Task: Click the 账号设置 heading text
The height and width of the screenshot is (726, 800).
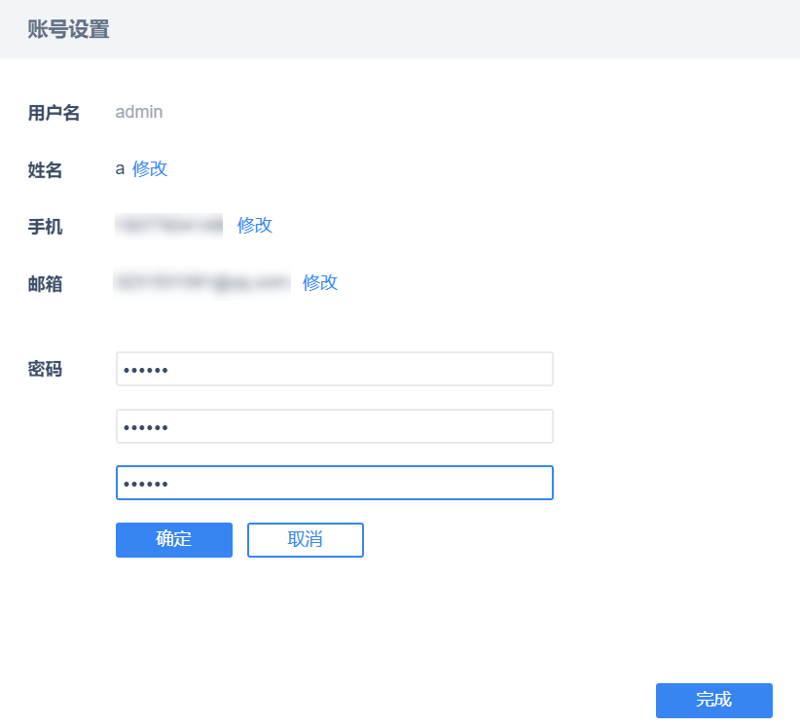Action: pos(68,29)
